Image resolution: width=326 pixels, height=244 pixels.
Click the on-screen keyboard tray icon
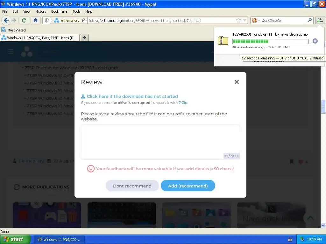point(290,240)
